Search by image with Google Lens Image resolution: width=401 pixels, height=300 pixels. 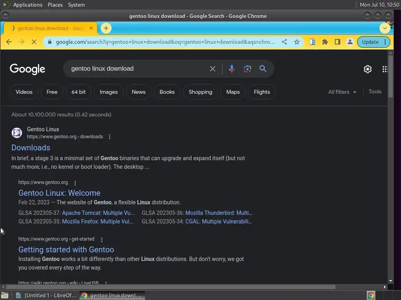[x=247, y=69]
